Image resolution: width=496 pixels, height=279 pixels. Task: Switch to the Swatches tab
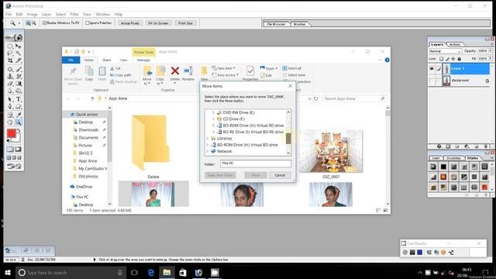click(454, 158)
